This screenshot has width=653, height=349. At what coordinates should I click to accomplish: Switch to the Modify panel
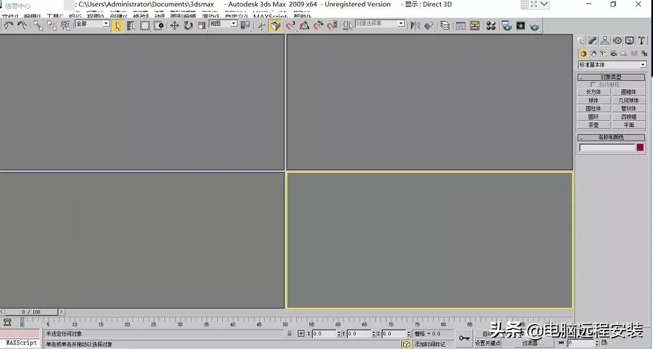[593, 40]
